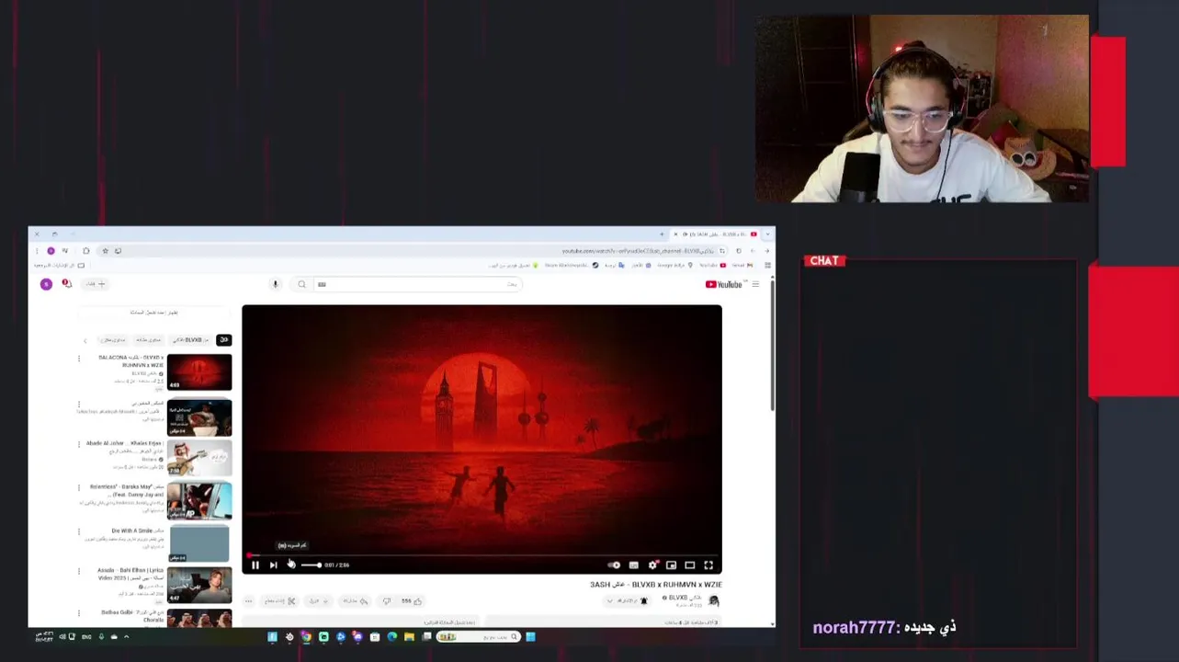Open more actions three-dot menu under video
This screenshot has height=662, width=1179.
[248, 601]
